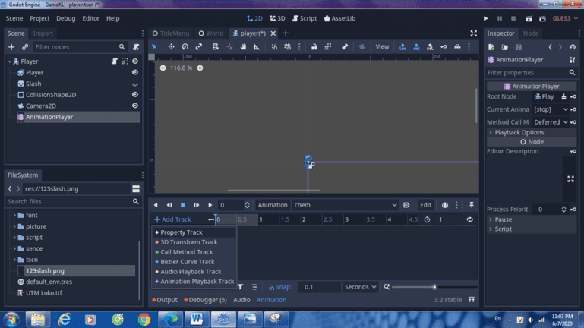Click the Edit button in animation panel
This screenshot has height=328, width=584.
coord(426,205)
